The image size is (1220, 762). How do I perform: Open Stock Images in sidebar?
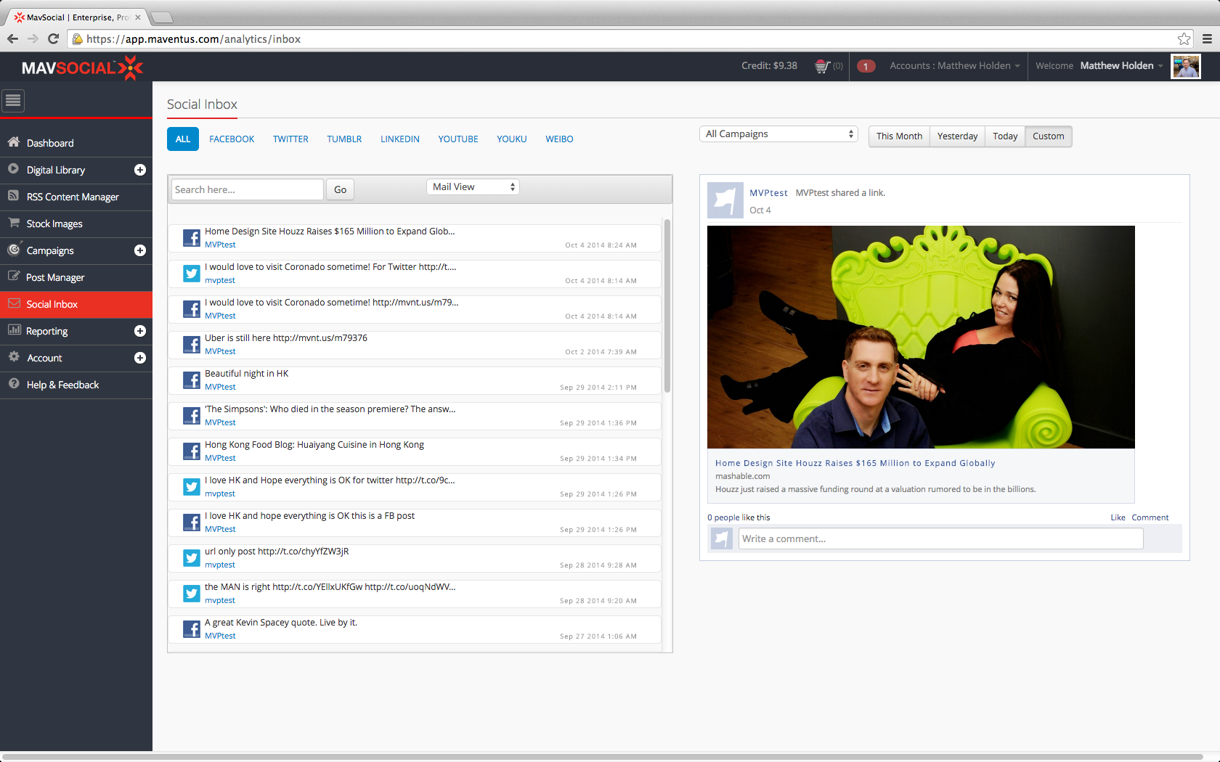tap(76, 224)
